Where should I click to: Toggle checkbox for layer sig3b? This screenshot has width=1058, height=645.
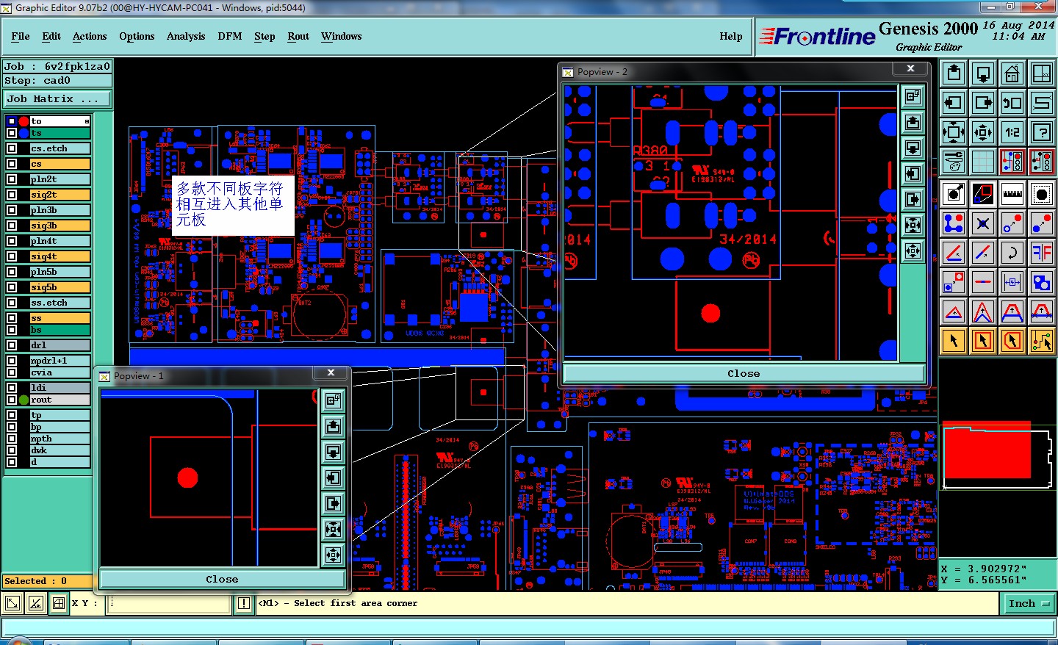[12, 226]
